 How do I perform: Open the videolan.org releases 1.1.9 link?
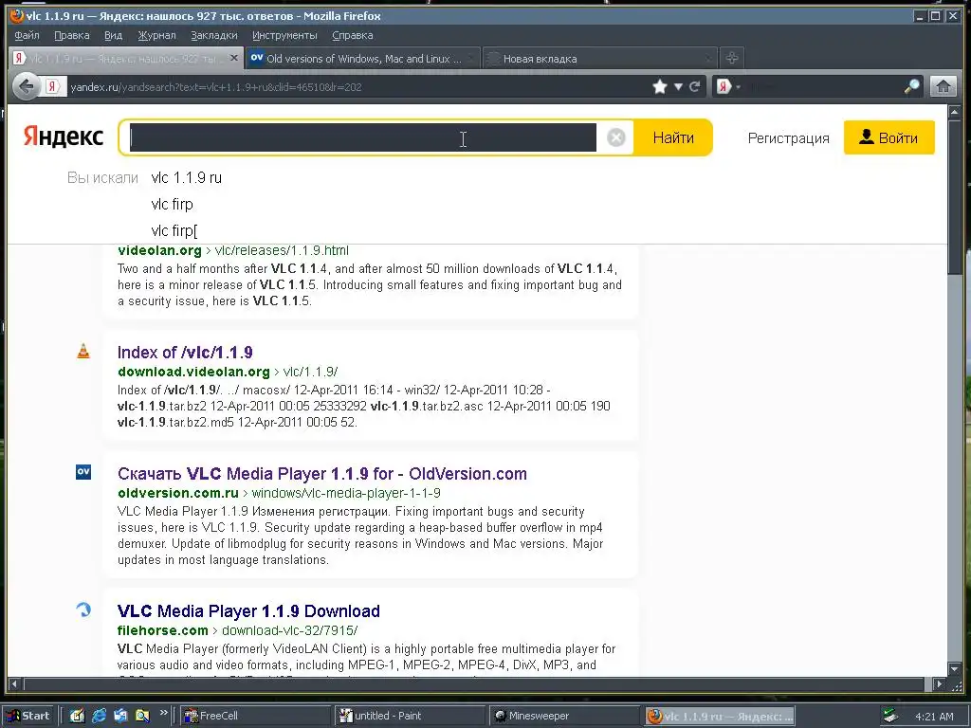coord(233,250)
